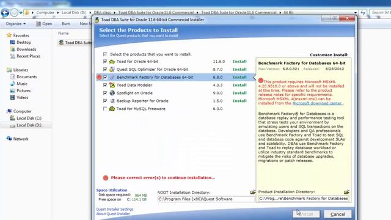Click the Cancel button in installer
Viewport: 391px width, 220px height.
[338, 214]
